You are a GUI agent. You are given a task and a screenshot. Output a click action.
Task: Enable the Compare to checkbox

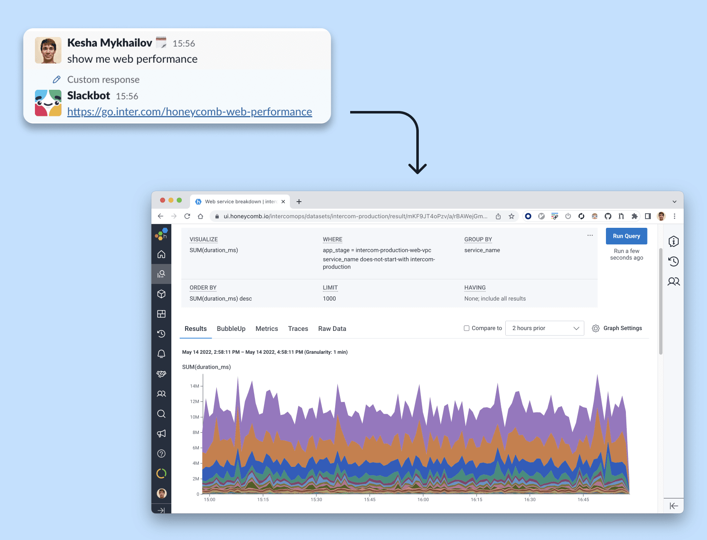[466, 328]
